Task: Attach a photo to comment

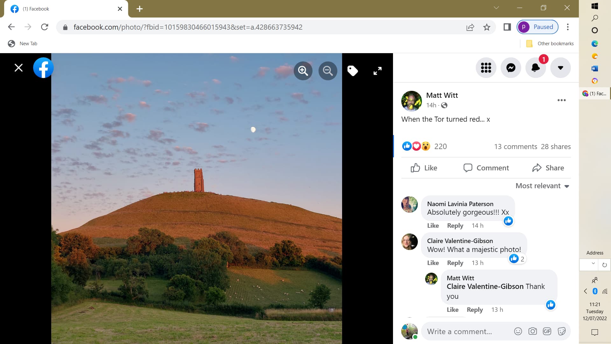Action: (x=532, y=331)
